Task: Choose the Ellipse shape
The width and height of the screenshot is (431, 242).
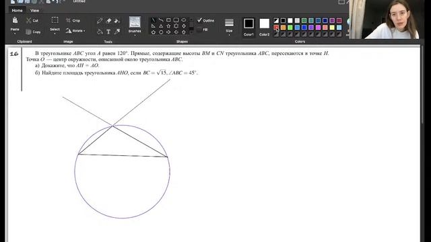Action: click(184, 20)
